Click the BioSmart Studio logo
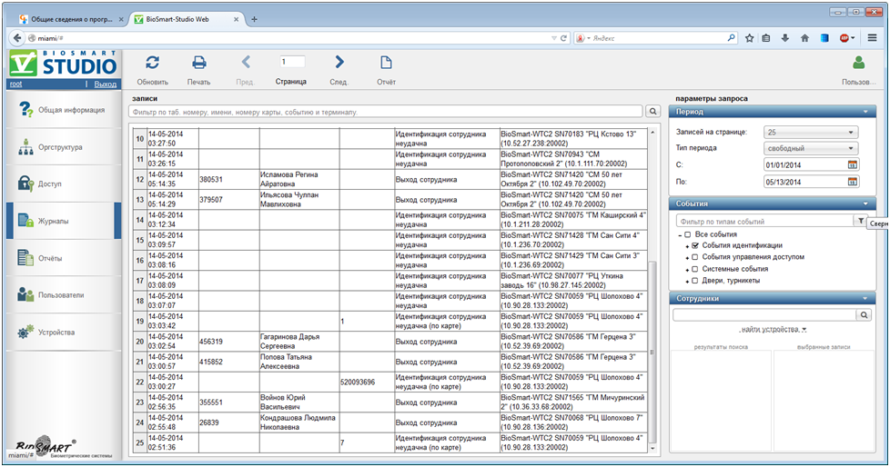The image size is (890, 467). click(64, 64)
